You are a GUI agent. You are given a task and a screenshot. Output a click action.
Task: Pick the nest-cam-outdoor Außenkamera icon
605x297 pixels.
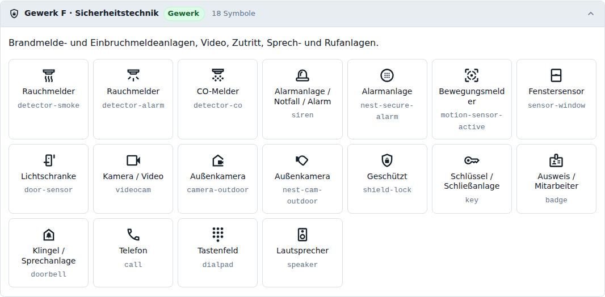(x=302, y=160)
